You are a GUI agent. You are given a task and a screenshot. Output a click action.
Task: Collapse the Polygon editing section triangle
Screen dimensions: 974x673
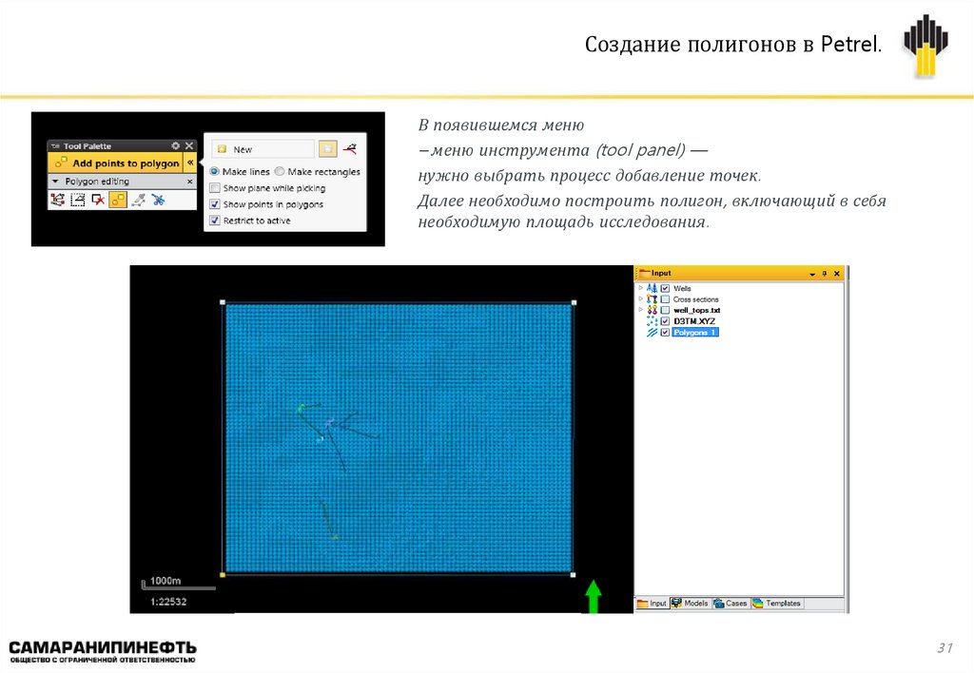[55, 182]
